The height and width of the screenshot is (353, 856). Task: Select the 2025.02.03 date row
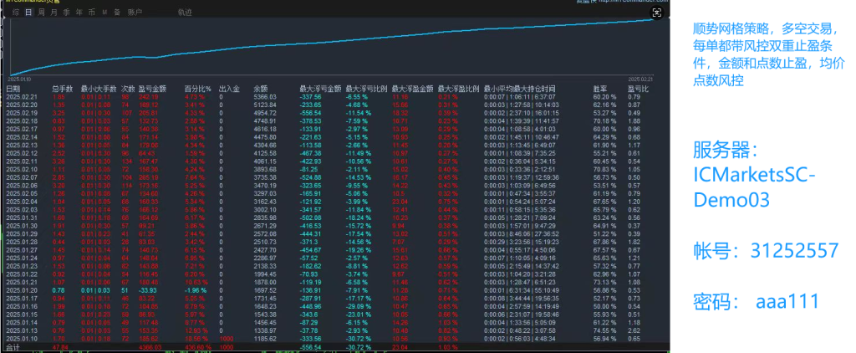[x=337, y=209]
